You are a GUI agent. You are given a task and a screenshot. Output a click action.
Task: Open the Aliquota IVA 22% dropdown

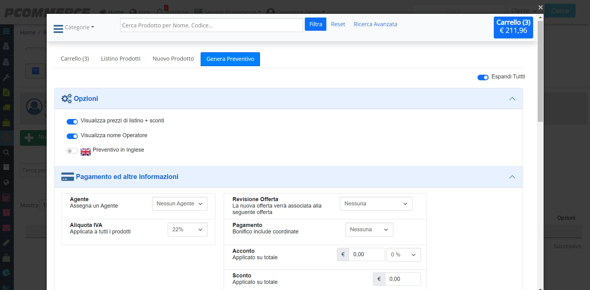click(x=187, y=230)
